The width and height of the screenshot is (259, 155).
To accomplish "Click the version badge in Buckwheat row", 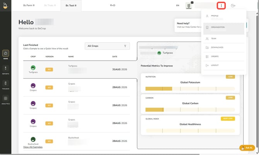I will pyautogui.click(x=49, y=141).
